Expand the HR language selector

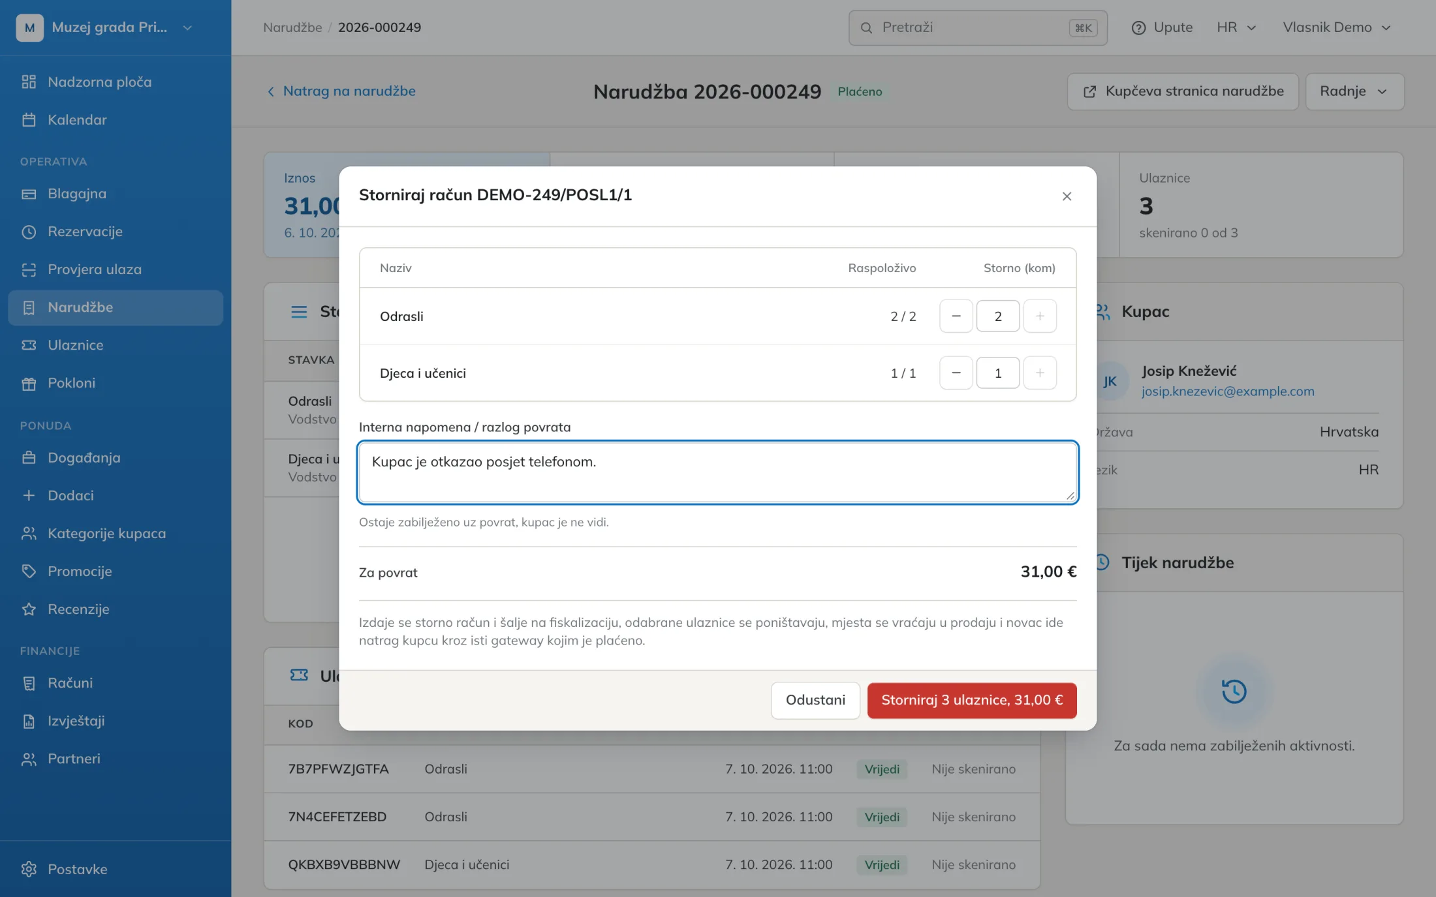point(1236,27)
